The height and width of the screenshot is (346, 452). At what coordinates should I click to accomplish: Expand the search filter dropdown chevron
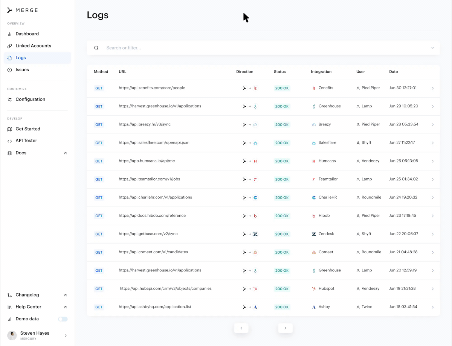(x=433, y=48)
